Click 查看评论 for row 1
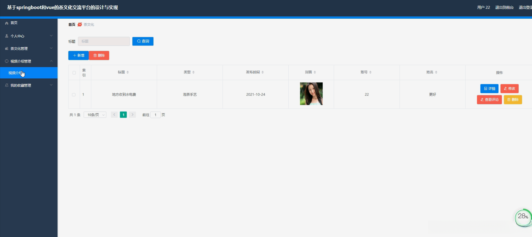The width and height of the screenshot is (532, 237). point(489,100)
